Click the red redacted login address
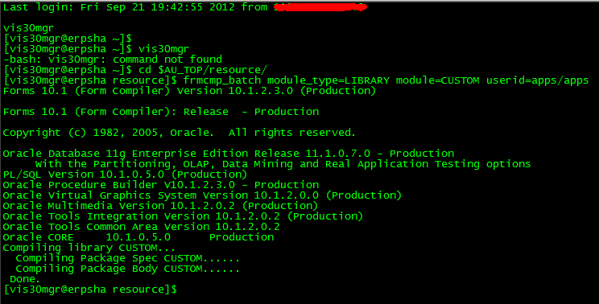This screenshot has width=599, height=304. (x=320, y=7)
